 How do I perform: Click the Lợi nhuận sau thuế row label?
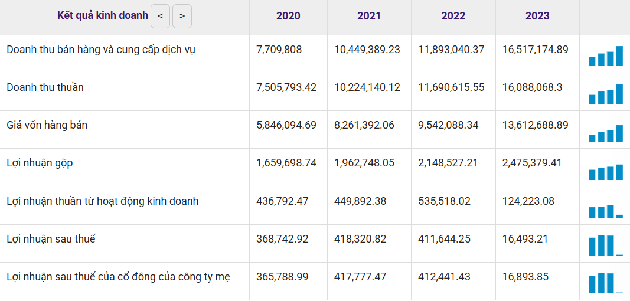51,239
